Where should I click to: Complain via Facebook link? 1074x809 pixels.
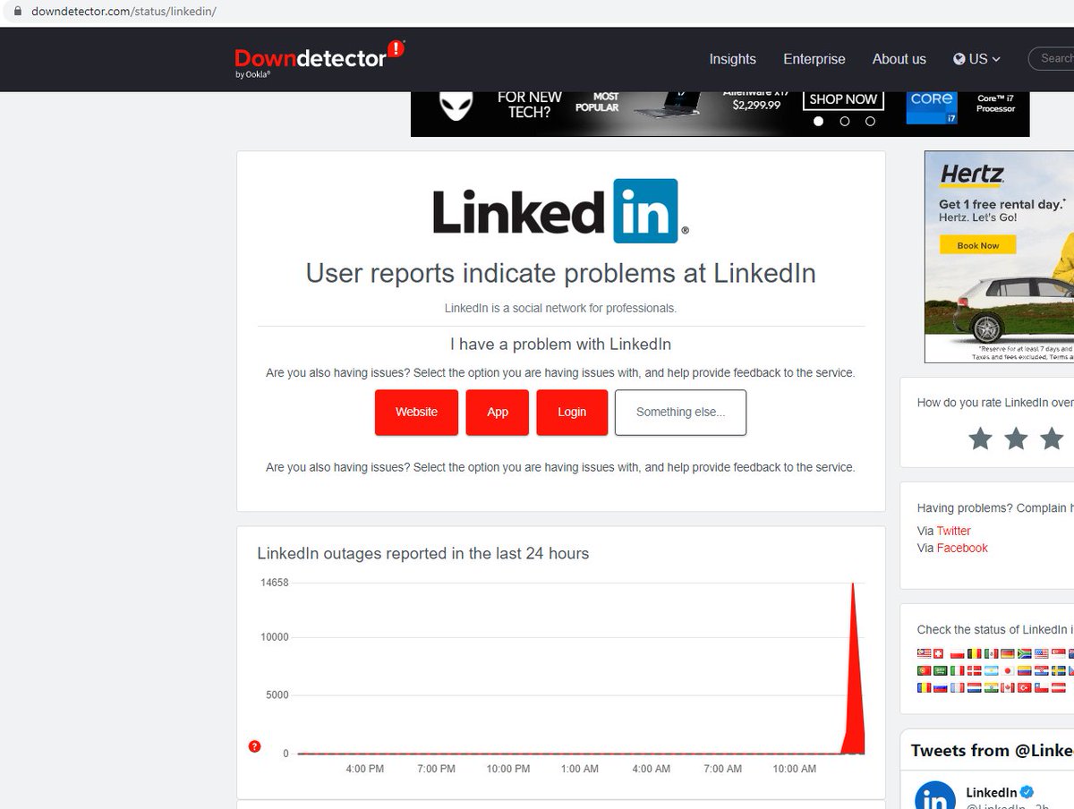(962, 548)
